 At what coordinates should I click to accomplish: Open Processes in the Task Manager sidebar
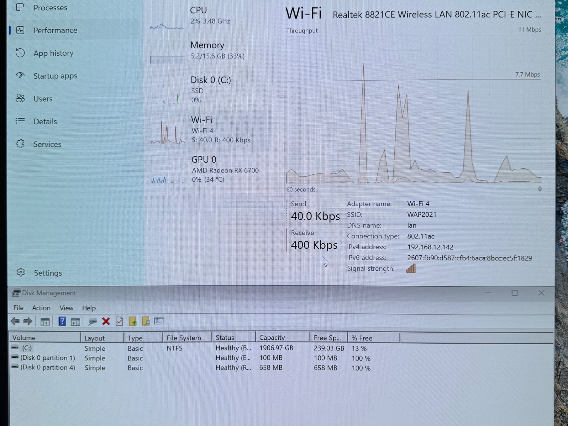50,7
